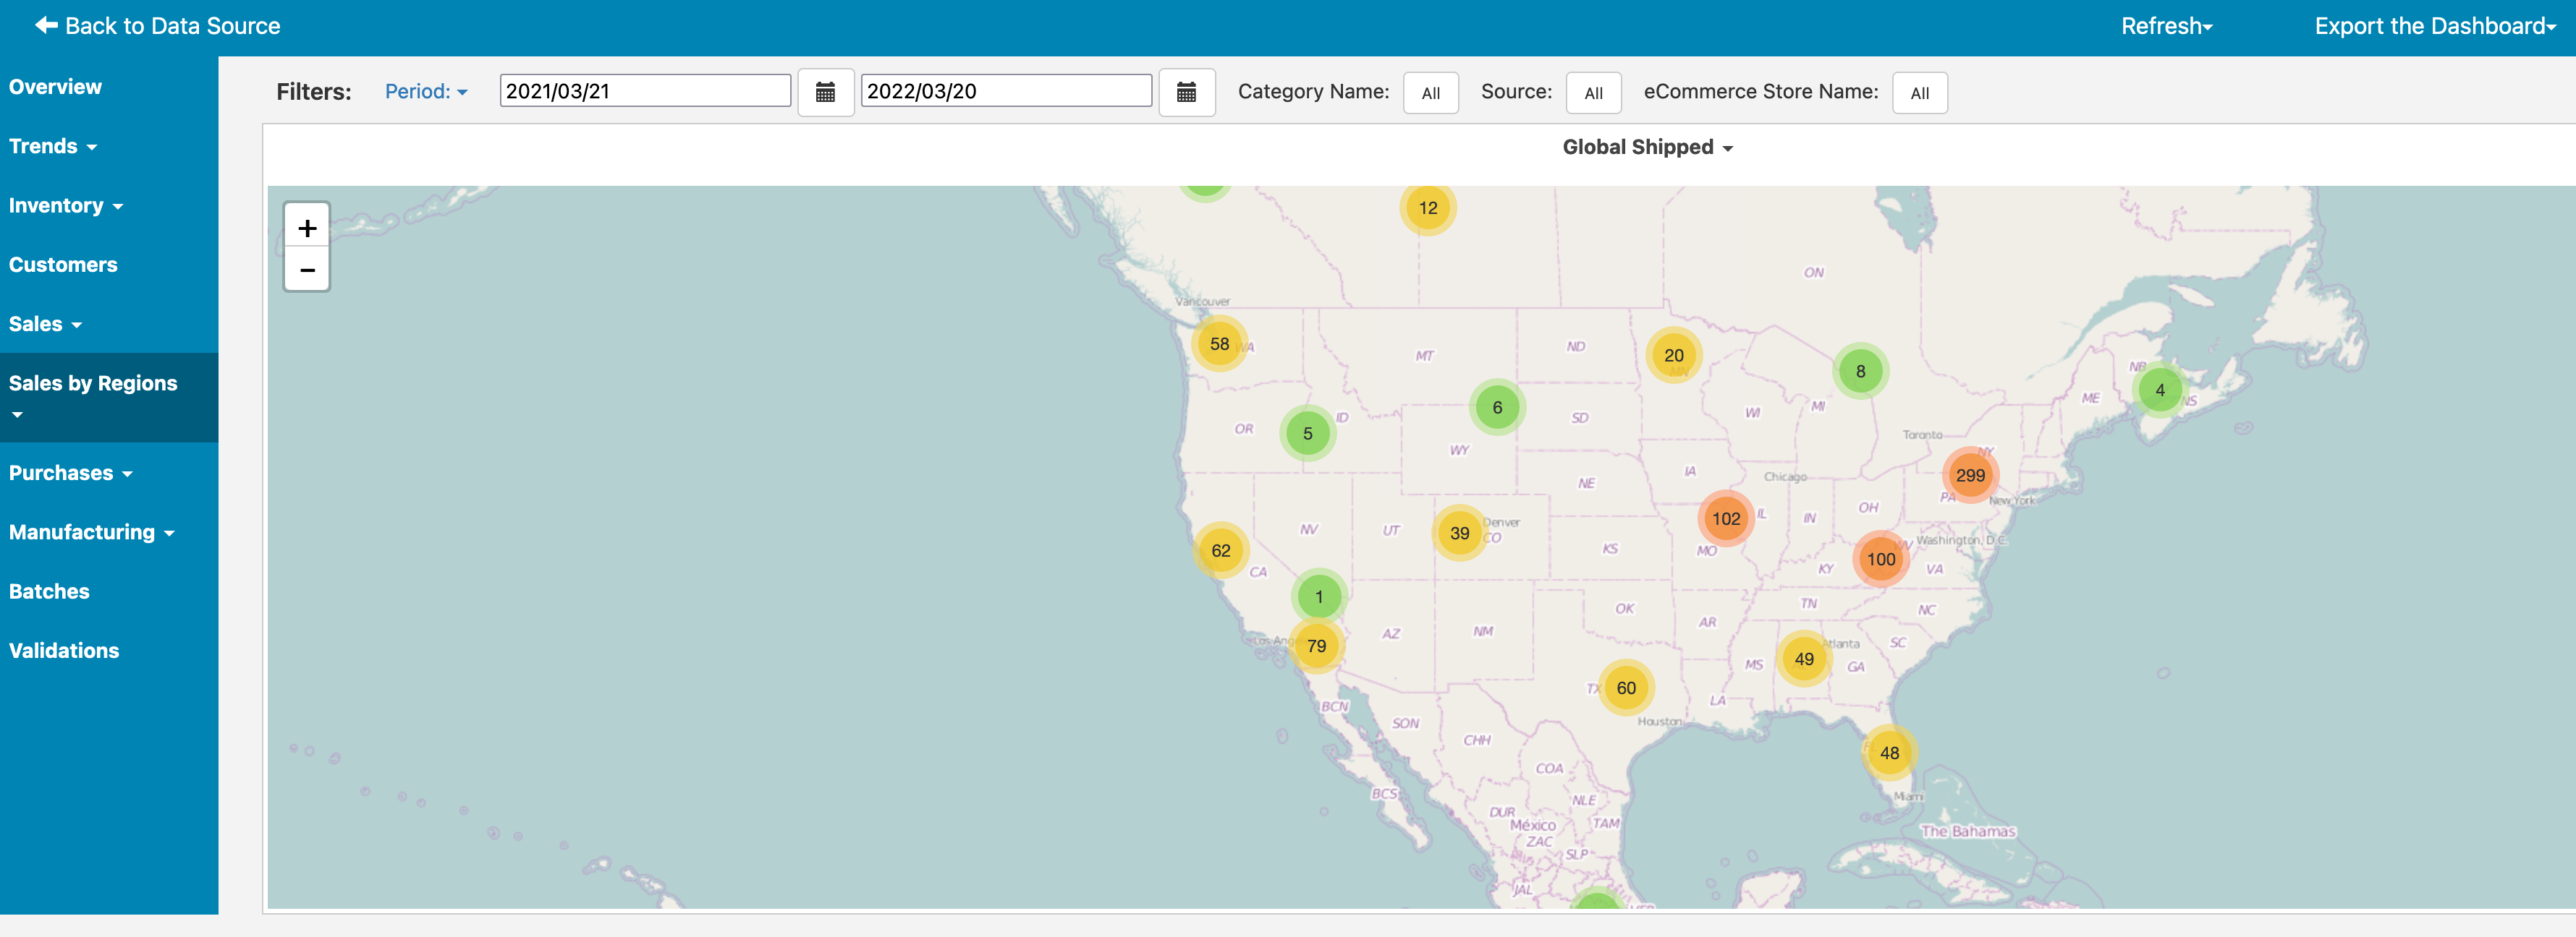Click the zoom in icon on map
This screenshot has height=937, width=2576.
click(309, 226)
